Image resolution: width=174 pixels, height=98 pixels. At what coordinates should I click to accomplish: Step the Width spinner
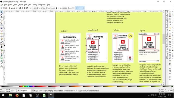[56, 8]
